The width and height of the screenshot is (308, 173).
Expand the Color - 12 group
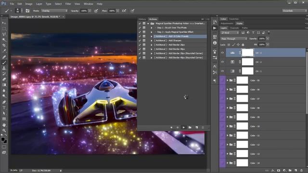[x=228, y=145]
